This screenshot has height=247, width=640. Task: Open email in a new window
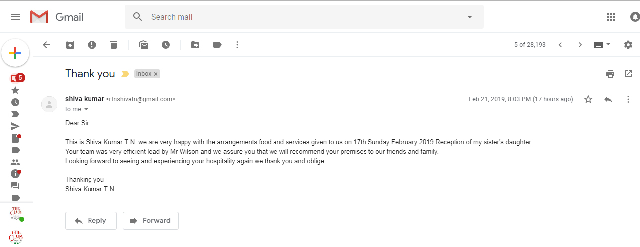(628, 74)
